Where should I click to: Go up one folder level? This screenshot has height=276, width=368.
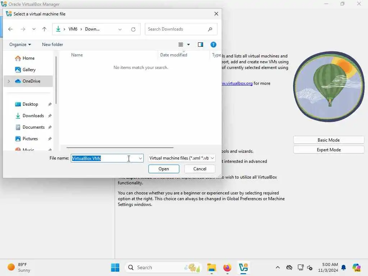pyautogui.click(x=44, y=29)
